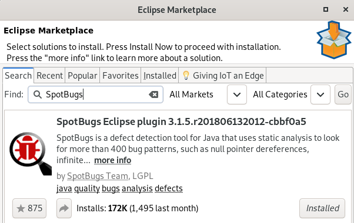Click the java tag link
Viewport: 354px width, 223px height.
click(x=64, y=188)
